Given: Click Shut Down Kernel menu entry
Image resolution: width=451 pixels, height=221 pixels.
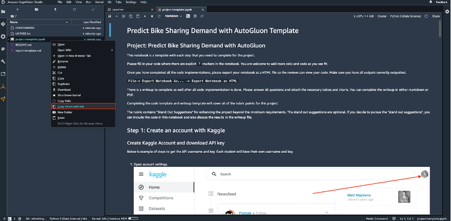Looking at the screenshot, I should (x=83, y=95).
